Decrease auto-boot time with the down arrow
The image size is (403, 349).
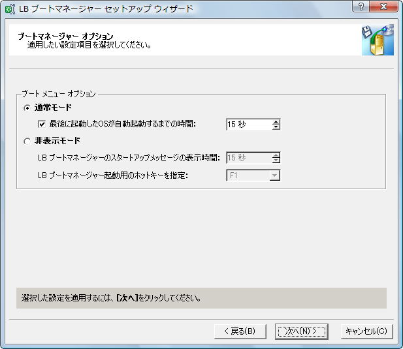[x=276, y=127]
